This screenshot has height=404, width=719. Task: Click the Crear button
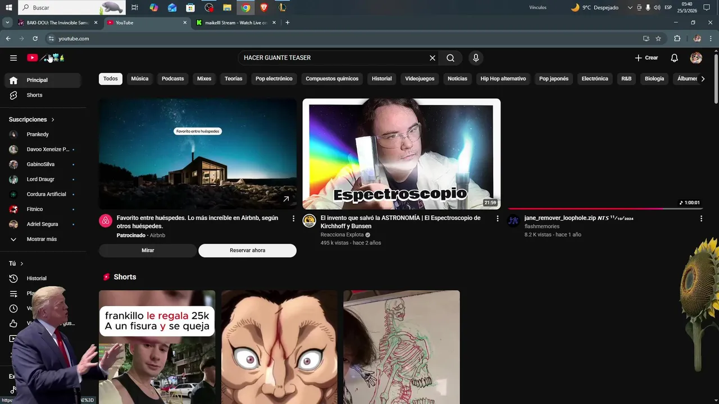646,58
